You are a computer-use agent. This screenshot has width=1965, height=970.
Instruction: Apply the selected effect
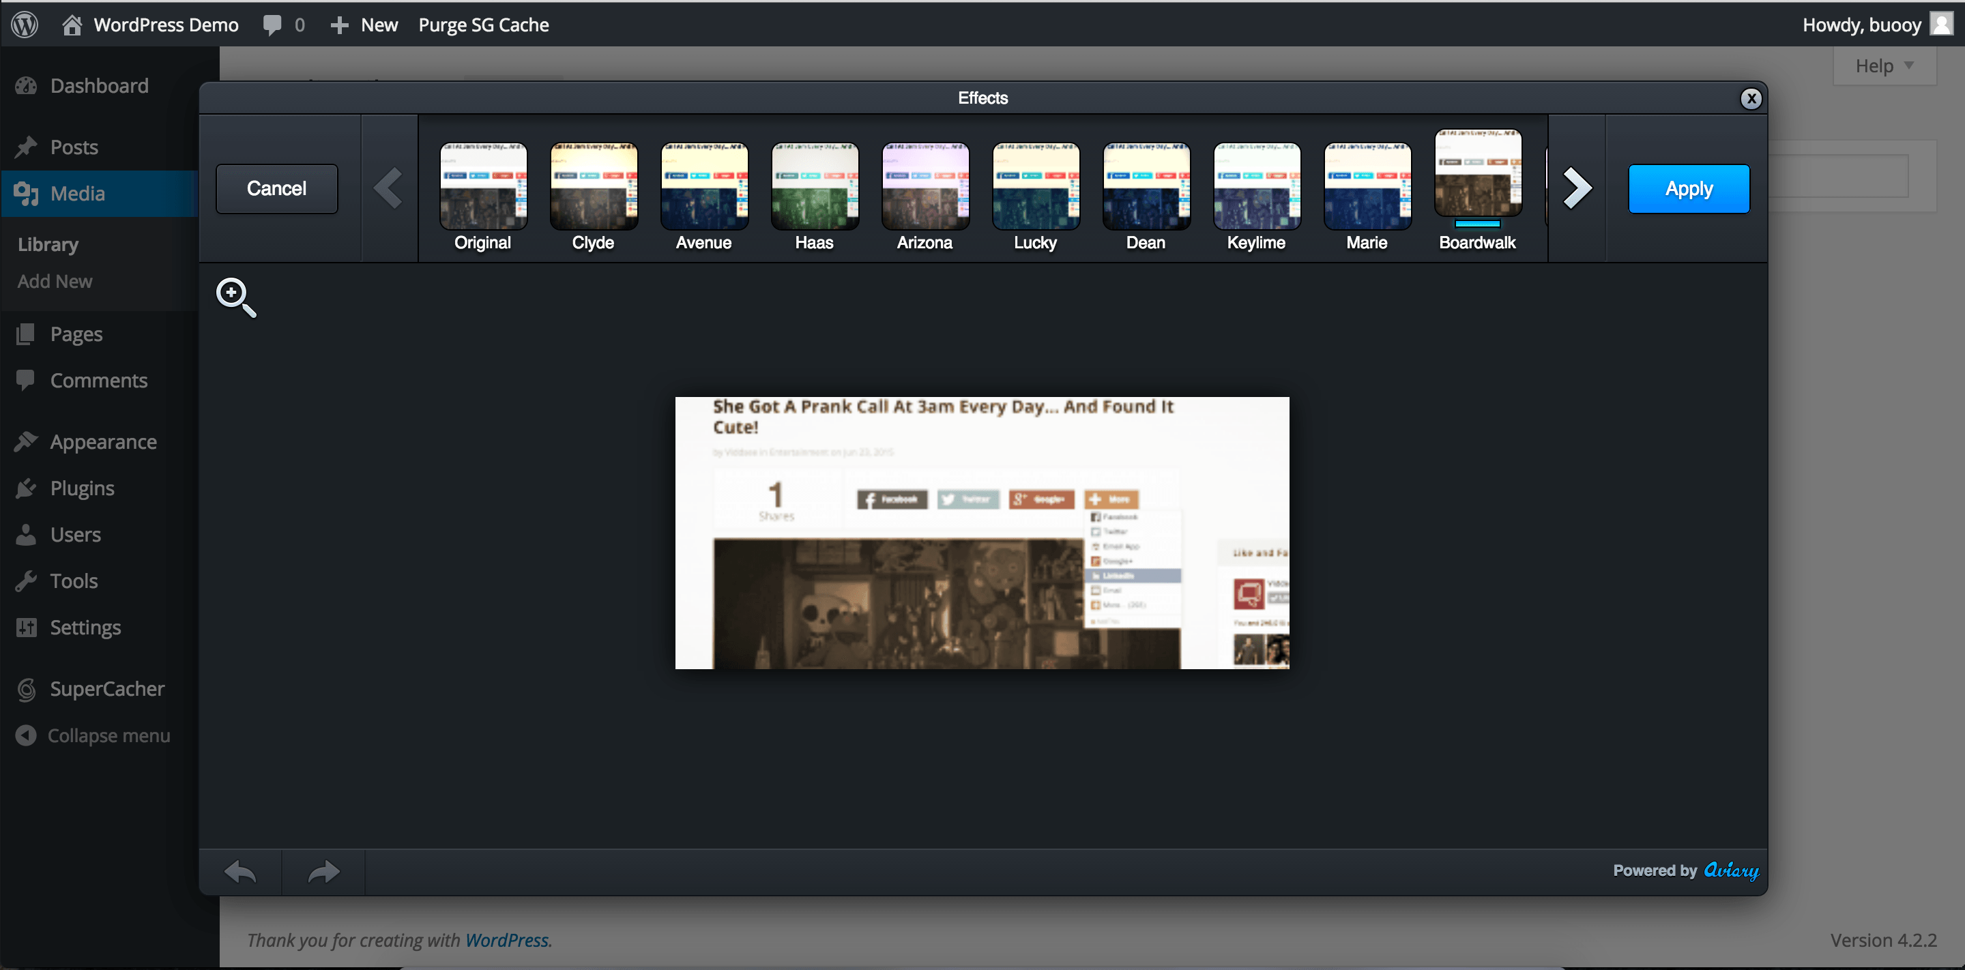tap(1689, 188)
